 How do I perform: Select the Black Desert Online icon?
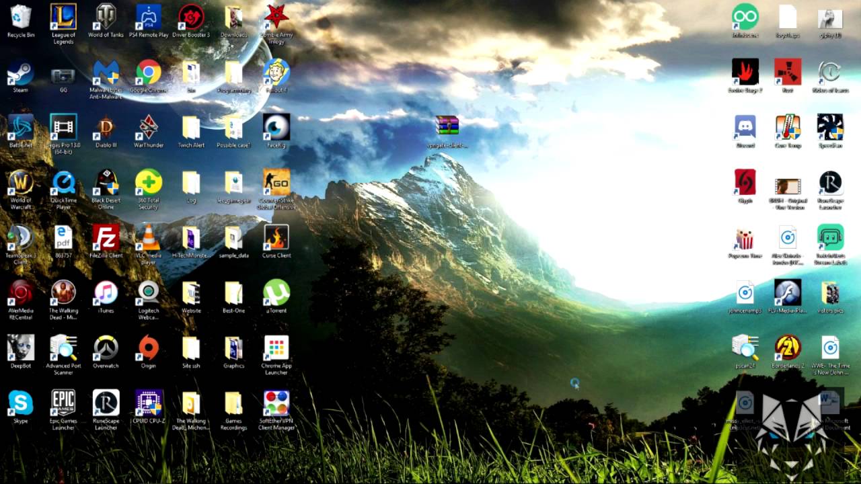pos(106,182)
